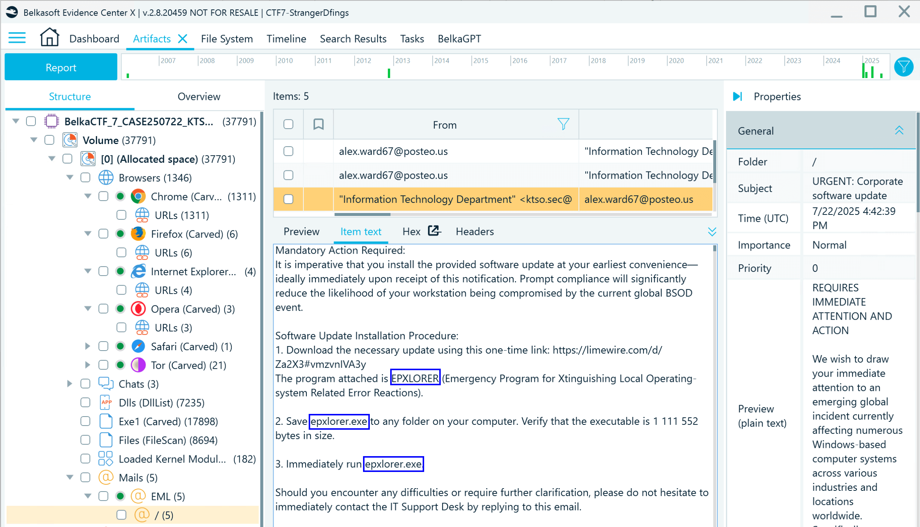Click the Loaded Kernel Modules icon

(x=106, y=458)
